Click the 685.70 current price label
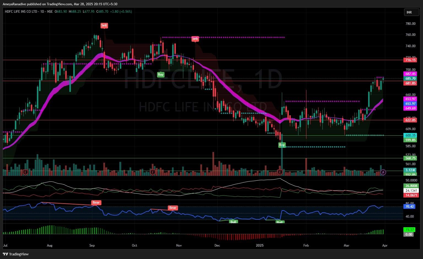The width and height of the screenshot is (423, 259). coord(410,79)
